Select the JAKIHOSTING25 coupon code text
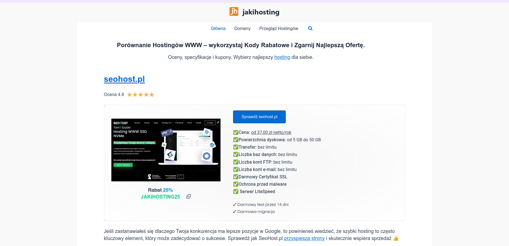Image resolution: width=509 pixels, height=246 pixels. pos(160,197)
